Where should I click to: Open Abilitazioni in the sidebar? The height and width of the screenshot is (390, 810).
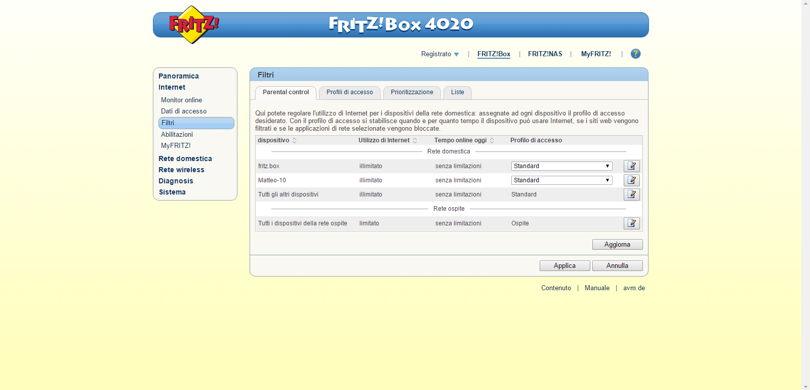coord(177,135)
